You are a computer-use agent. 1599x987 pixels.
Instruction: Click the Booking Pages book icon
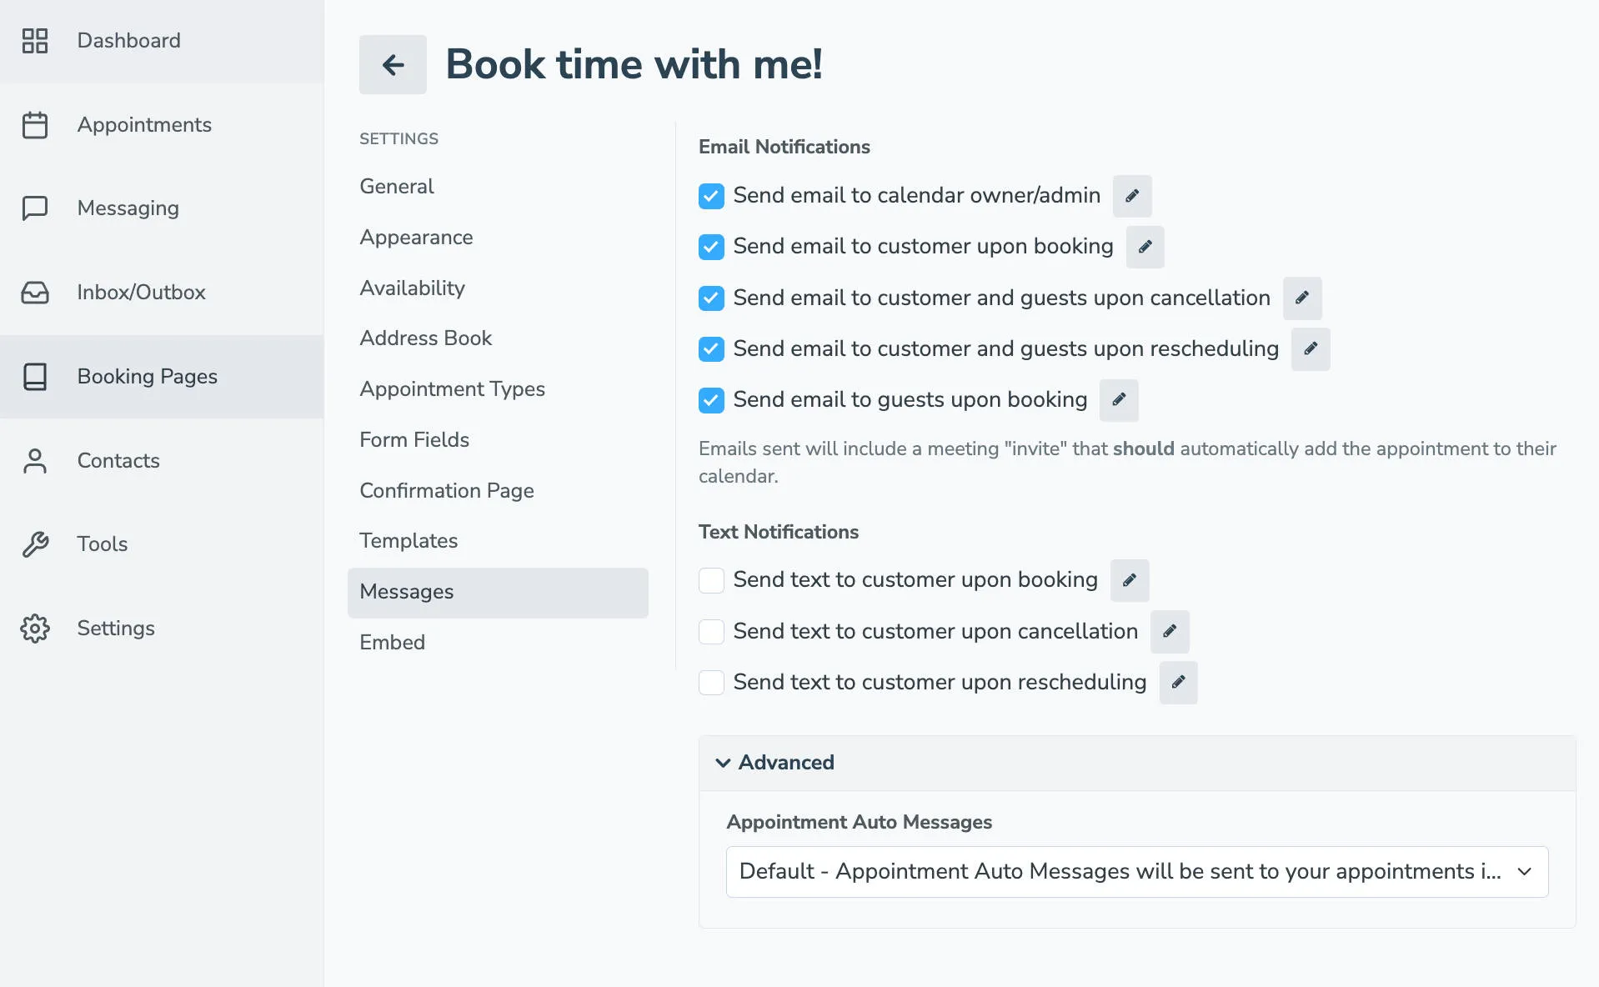[x=35, y=376]
